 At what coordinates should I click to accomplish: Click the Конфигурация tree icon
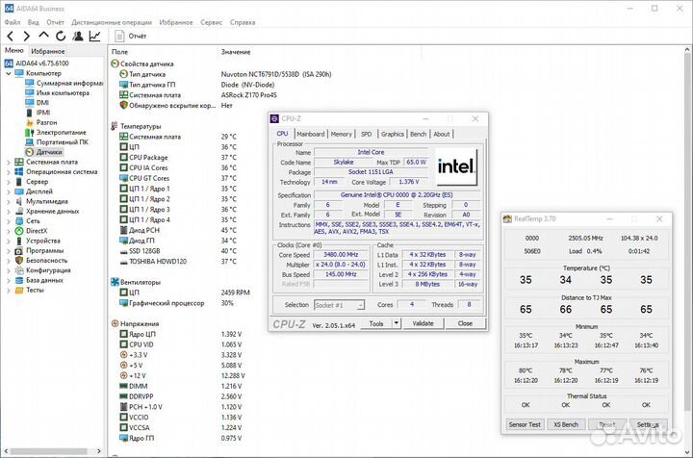tap(18, 270)
